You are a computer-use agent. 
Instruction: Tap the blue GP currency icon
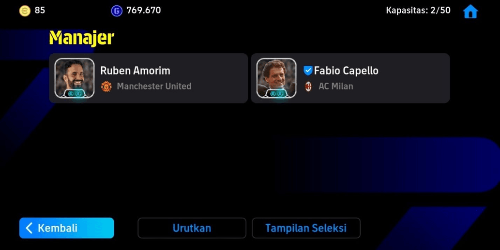[x=116, y=11]
